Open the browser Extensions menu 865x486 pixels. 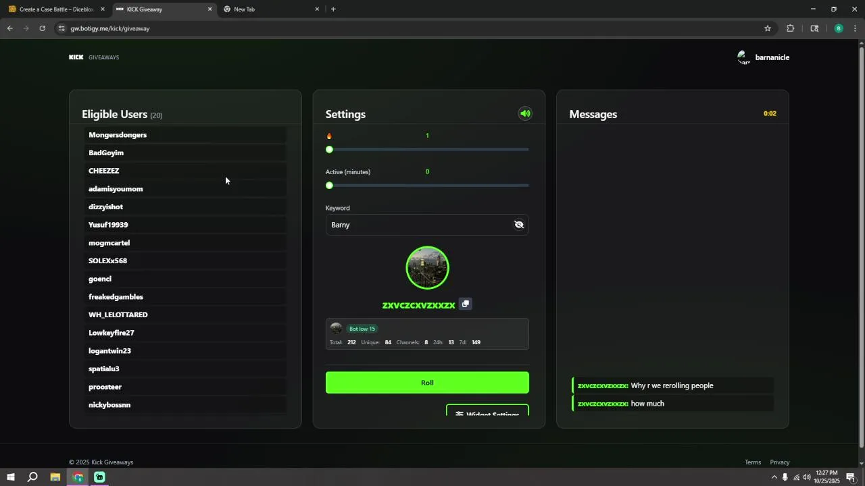[x=790, y=28]
